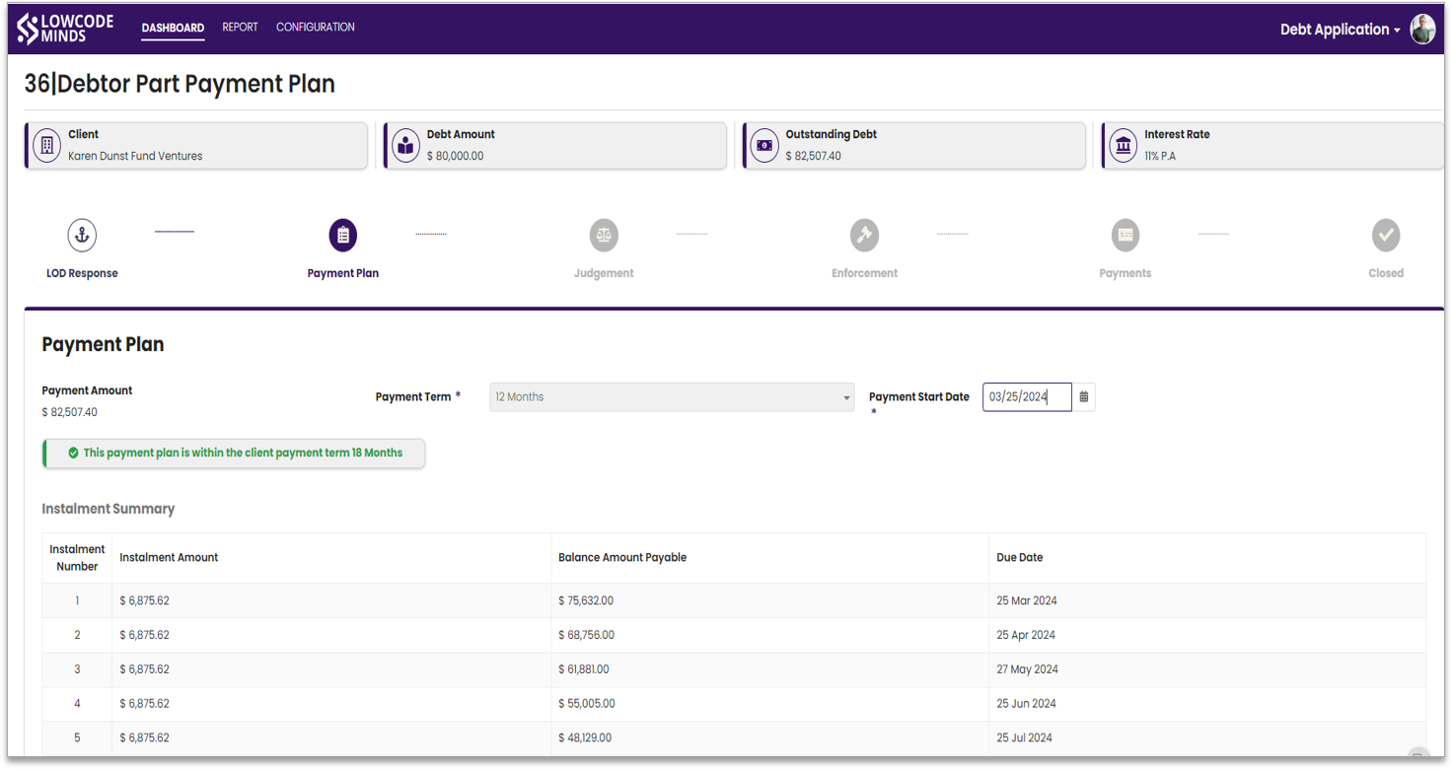Screen dimensions: 1452x769
Task: Click due date 27 May 2024
Action: (1027, 669)
